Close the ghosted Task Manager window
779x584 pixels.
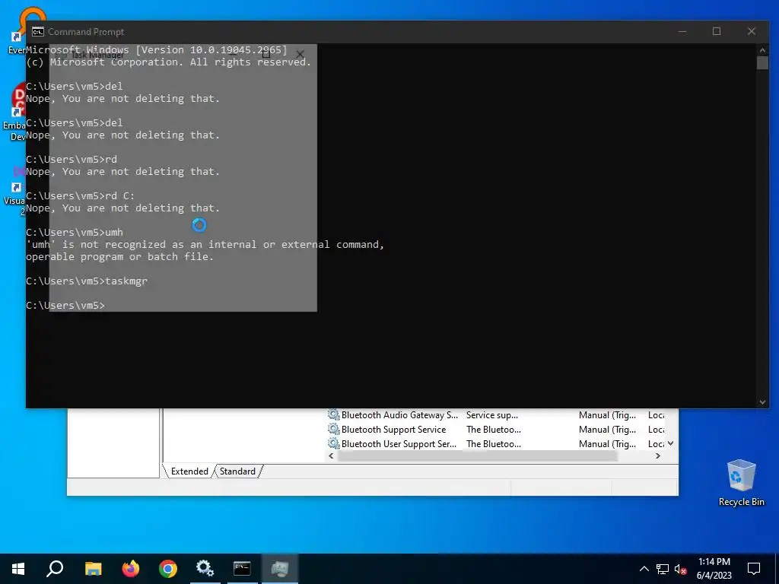pyautogui.click(x=300, y=54)
